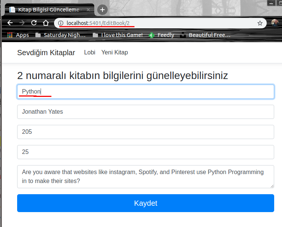Go to the browser home page icon

pyautogui.click(x=46, y=23)
